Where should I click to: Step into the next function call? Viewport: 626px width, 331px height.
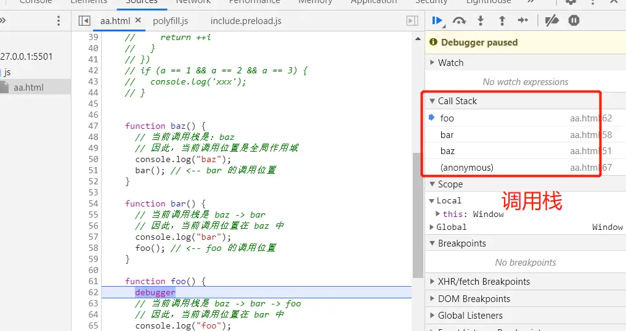481,20
